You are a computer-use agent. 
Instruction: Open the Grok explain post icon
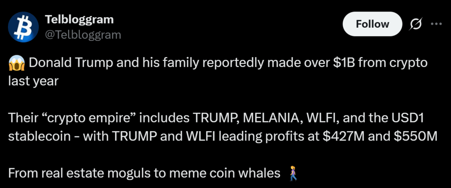pos(415,24)
